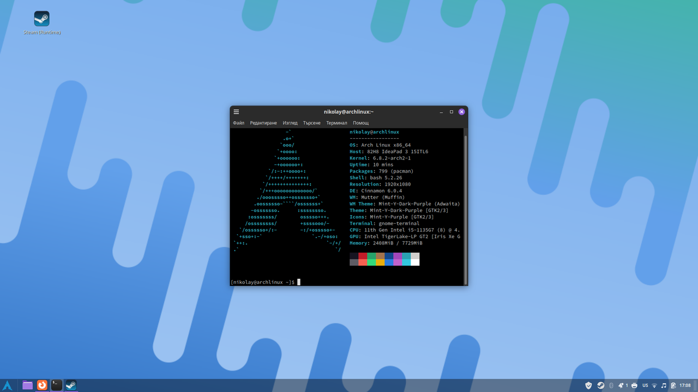Open the sound applet music note icon
The width and height of the screenshot is (698, 392).
pyautogui.click(x=664, y=385)
